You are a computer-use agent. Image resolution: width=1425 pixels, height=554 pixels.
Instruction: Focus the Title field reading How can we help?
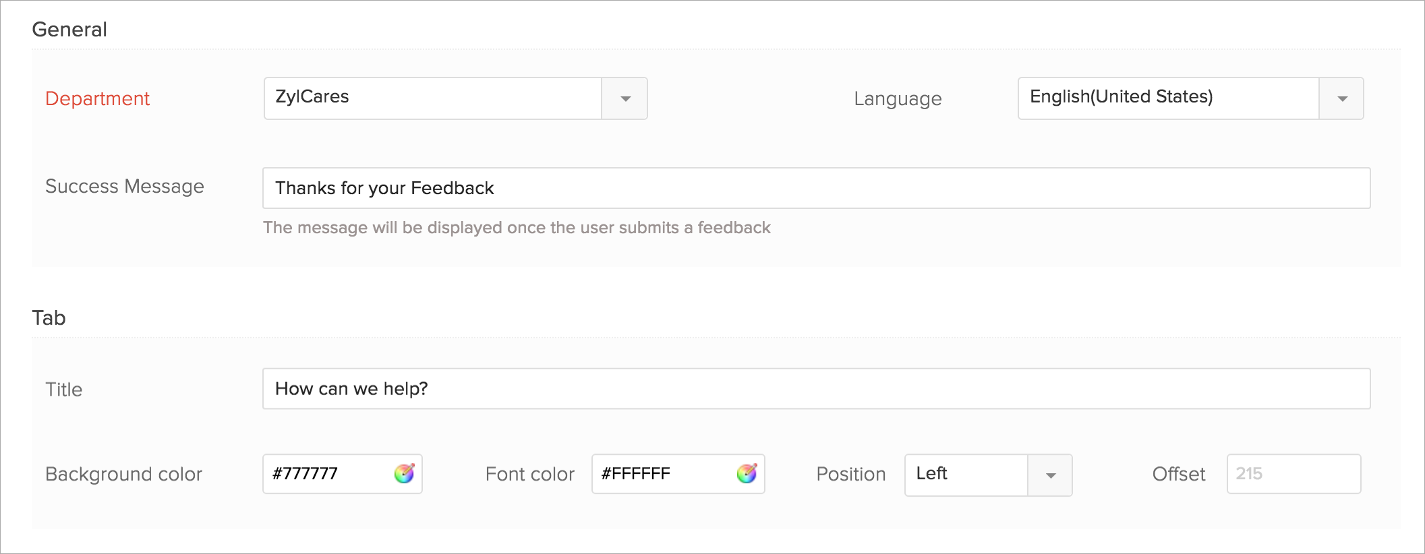[x=816, y=389]
